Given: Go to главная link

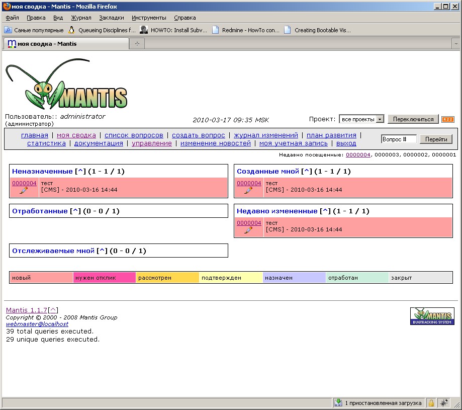Looking at the screenshot, I should click(35, 135).
